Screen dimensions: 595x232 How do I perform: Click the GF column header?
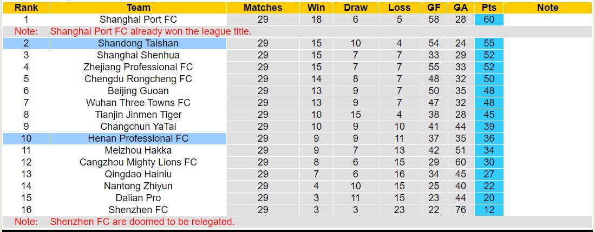434,8
